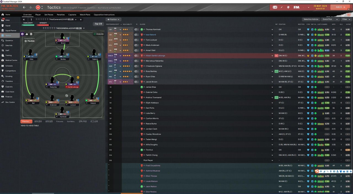This screenshot has height=194, width=353.
Task: Click the pencil edit icon in top bar
Action: pos(282,7)
